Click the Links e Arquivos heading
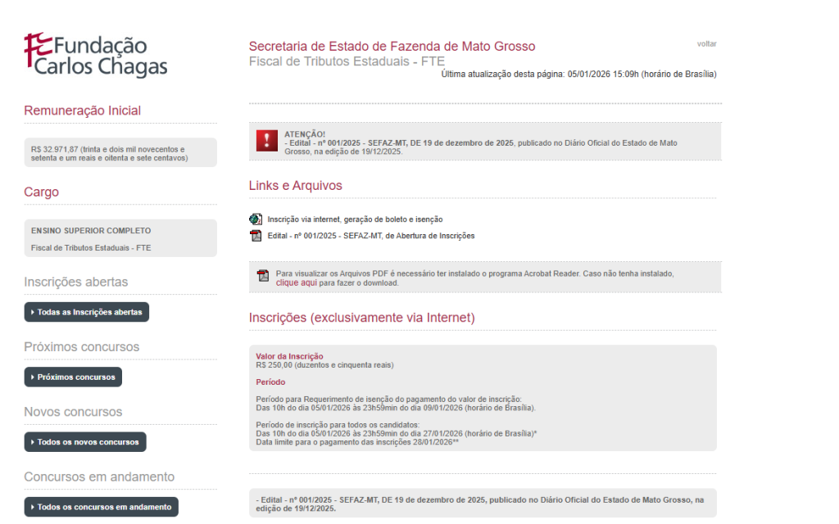Viewport: 839px width, 524px height. pyautogui.click(x=295, y=186)
